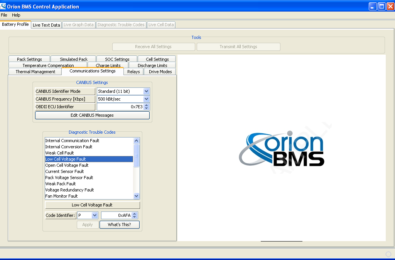This screenshot has width=395, height=260.
Task: Click into the 0xAFA code value field
Action: 116,215
